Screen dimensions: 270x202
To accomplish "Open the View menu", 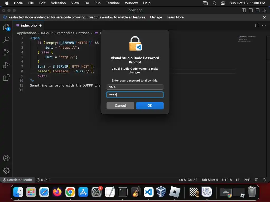I will 75,3.
